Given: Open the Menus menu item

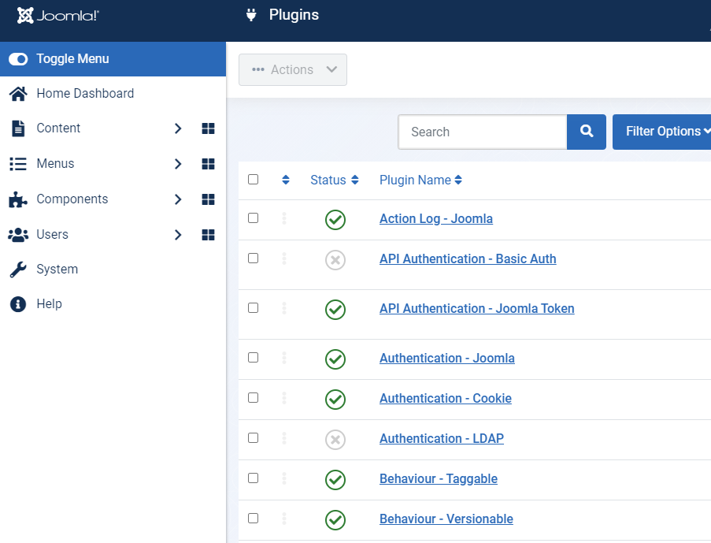Looking at the screenshot, I should point(55,163).
